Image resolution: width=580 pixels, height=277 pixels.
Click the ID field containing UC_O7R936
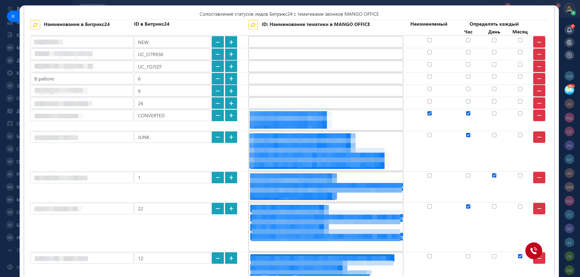[172, 54]
